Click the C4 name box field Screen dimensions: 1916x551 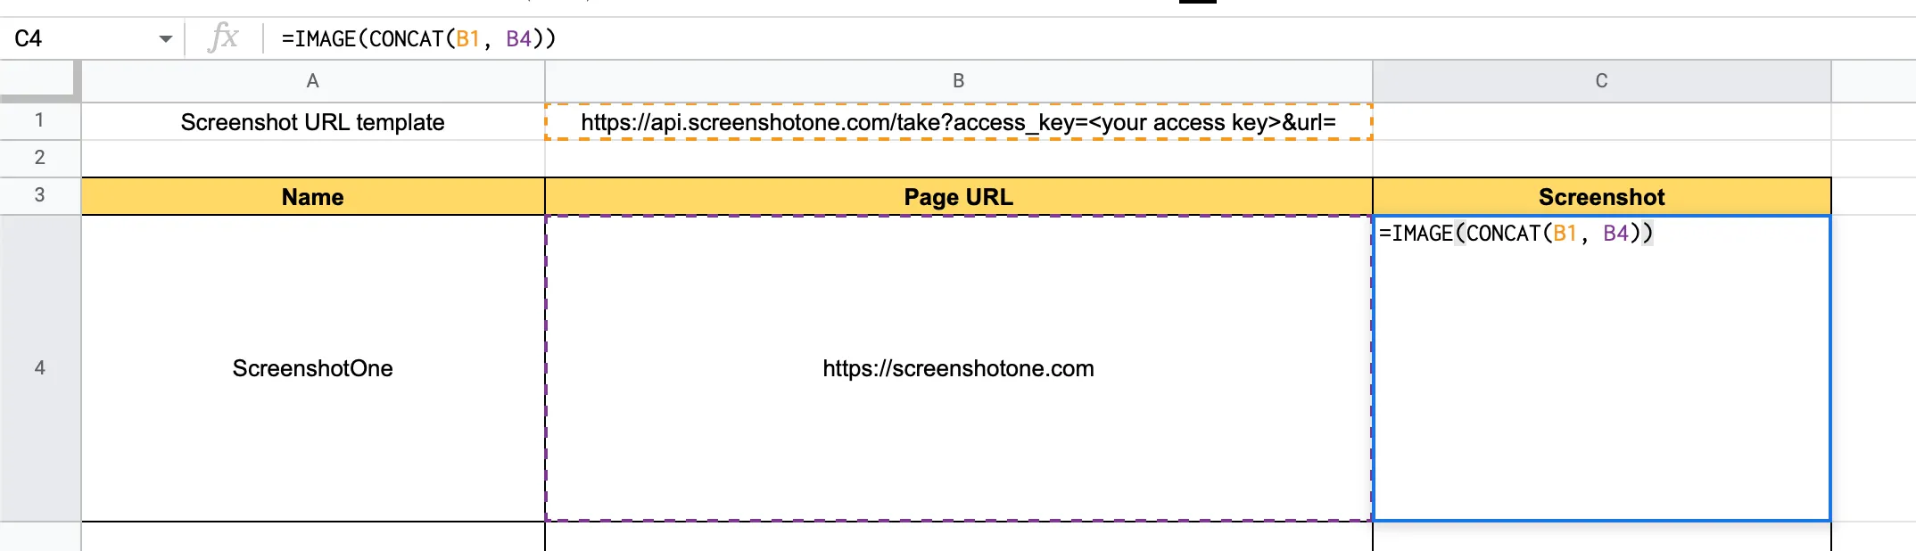tap(80, 38)
